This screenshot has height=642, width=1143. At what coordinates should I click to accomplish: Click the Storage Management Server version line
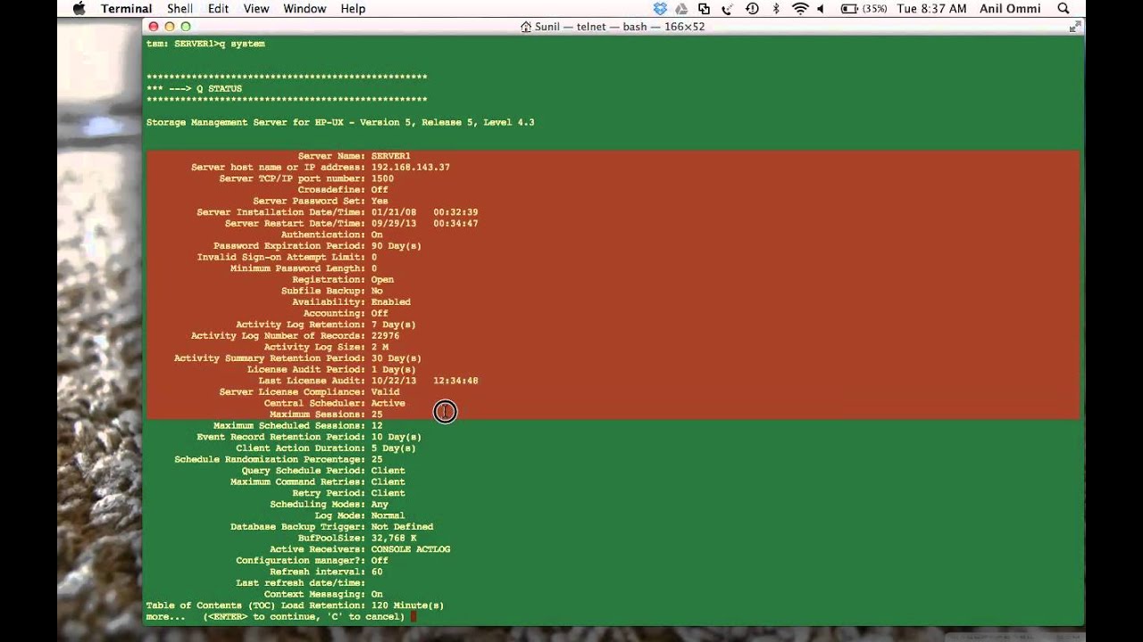pyautogui.click(x=340, y=122)
